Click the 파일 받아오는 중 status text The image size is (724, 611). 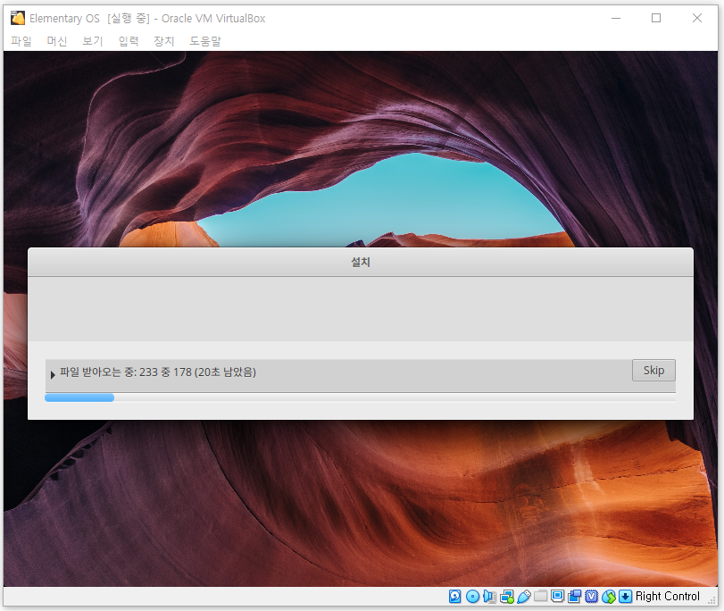click(158, 372)
